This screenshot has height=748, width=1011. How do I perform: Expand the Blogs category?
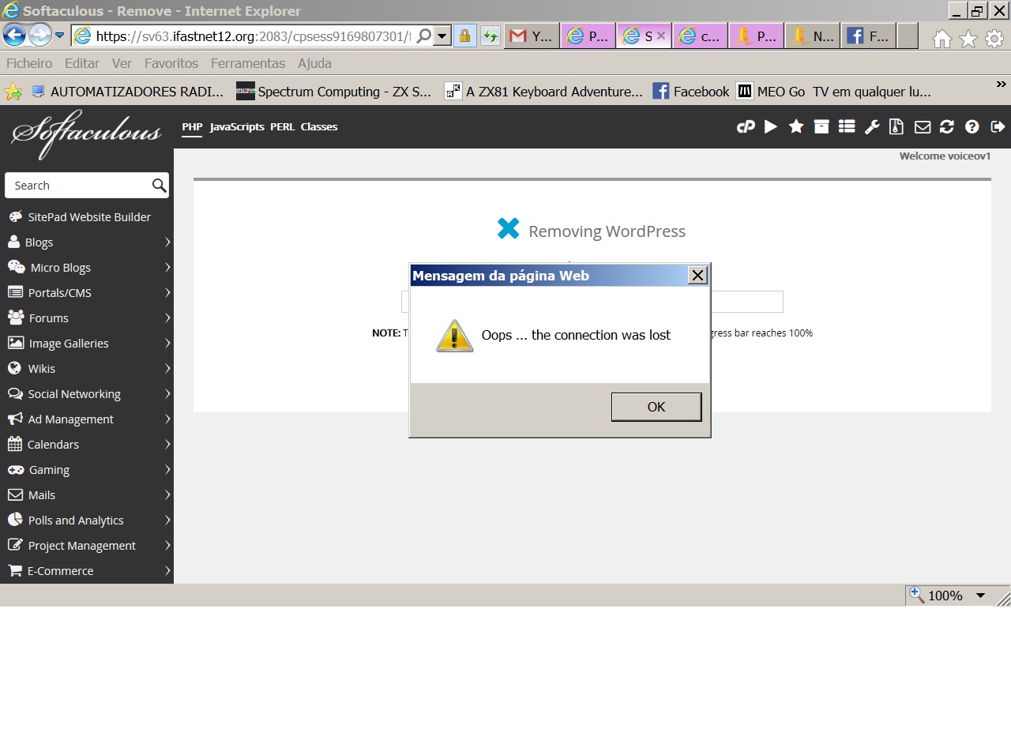pos(167,242)
